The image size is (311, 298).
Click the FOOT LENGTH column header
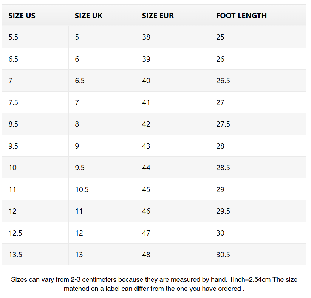click(x=258, y=15)
